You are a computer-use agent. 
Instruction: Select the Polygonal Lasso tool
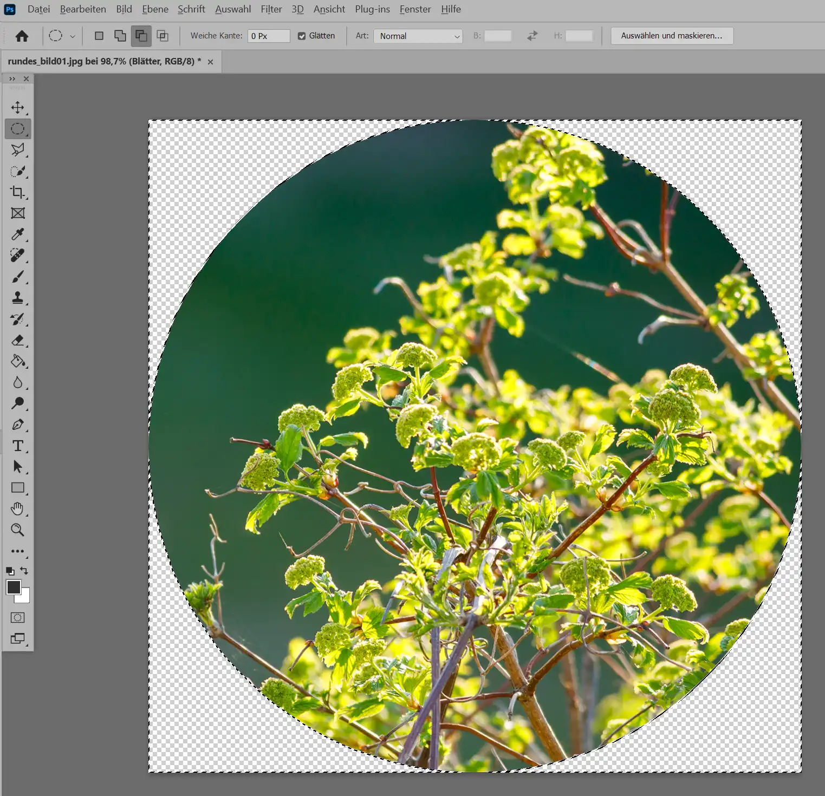[18, 150]
